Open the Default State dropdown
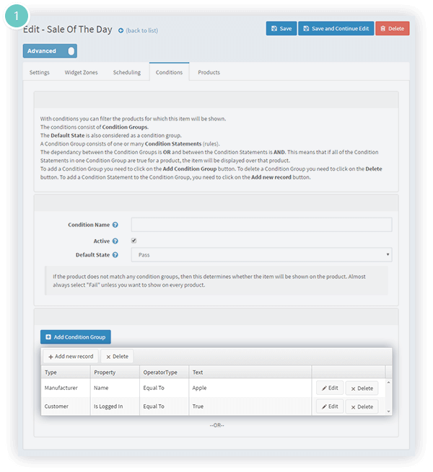 coord(261,255)
